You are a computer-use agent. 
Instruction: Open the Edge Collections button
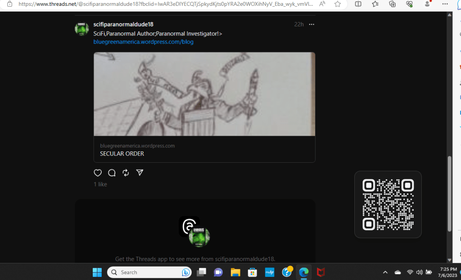point(392,4)
